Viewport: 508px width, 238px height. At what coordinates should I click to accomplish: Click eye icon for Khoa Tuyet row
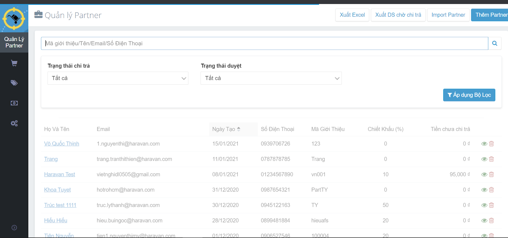click(x=484, y=190)
